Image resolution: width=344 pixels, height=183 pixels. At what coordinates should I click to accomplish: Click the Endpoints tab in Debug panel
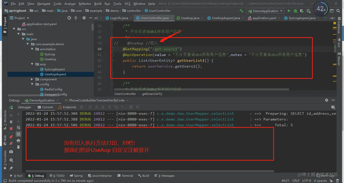tap(67, 107)
